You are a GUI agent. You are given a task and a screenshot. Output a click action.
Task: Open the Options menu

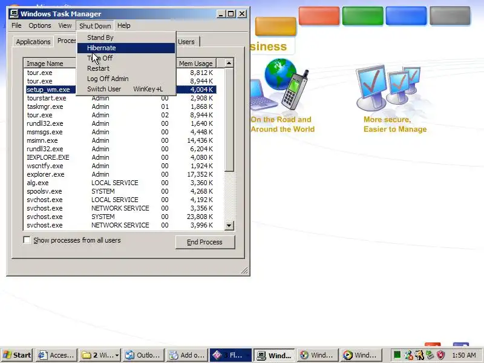(40, 25)
